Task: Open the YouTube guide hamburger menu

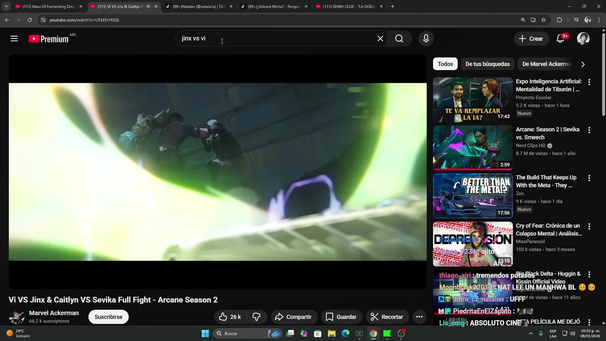Action: (14, 39)
